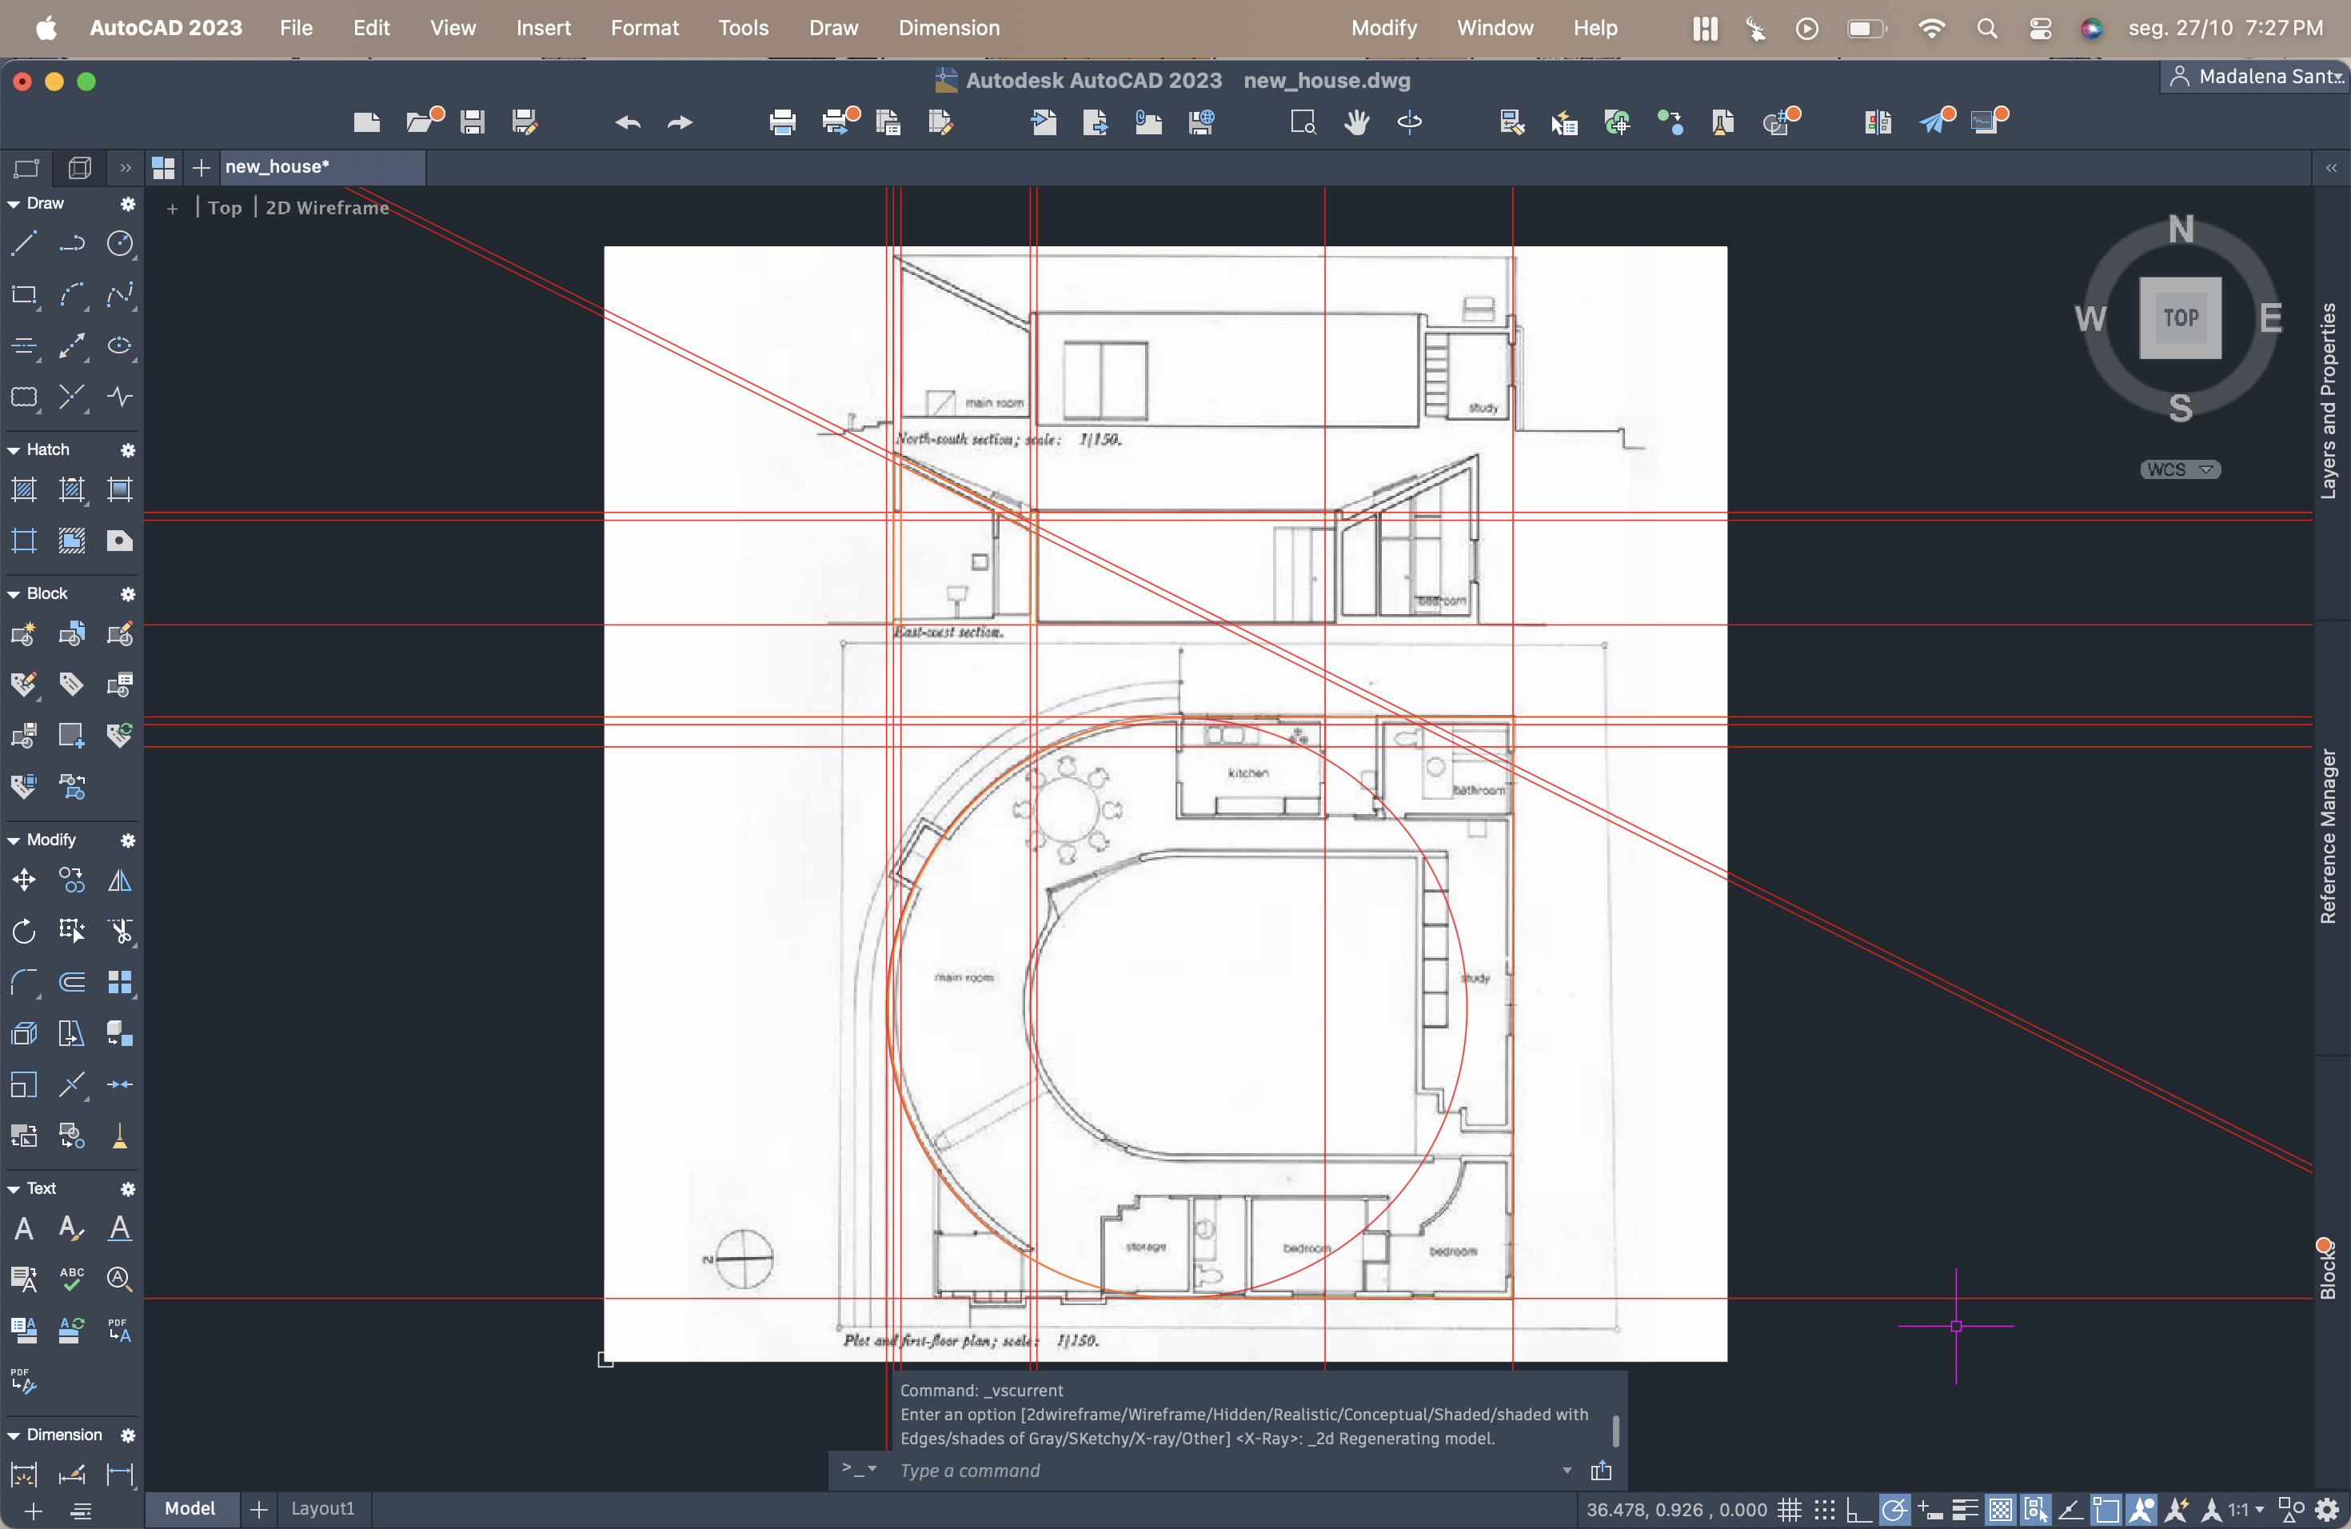This screenshot has width=2351, height=1529.
Task: Click the Pan hand icon in toolbar
Action: coord(1356,122)
